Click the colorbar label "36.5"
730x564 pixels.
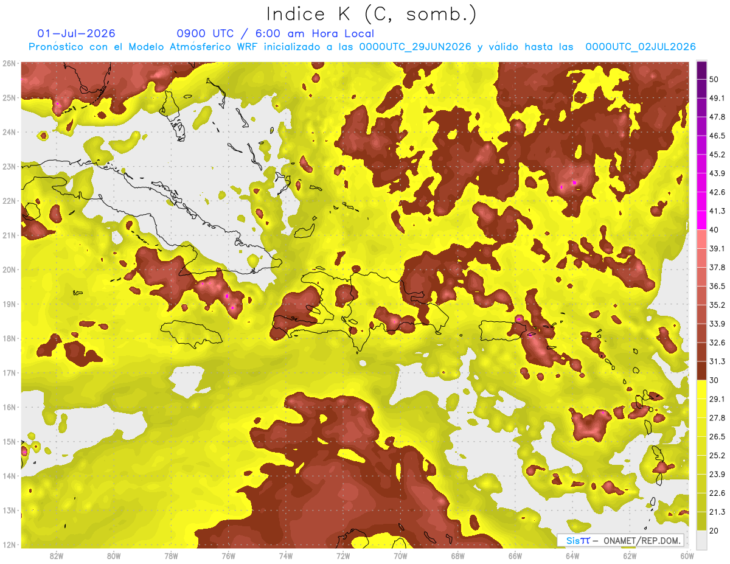[x=716, y=286]
